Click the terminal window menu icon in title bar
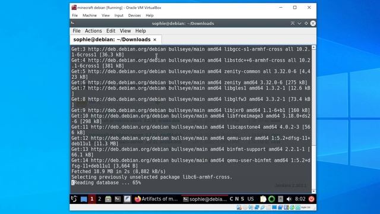The image size is (380, 214). (72, 23)
